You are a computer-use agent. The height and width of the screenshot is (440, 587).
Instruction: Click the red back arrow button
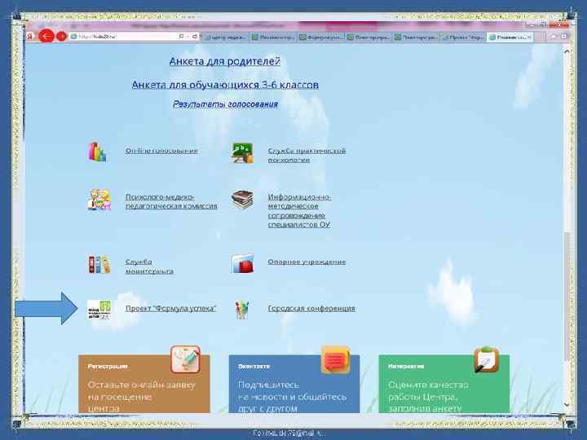pyautogui.click(x=46, y=37)
